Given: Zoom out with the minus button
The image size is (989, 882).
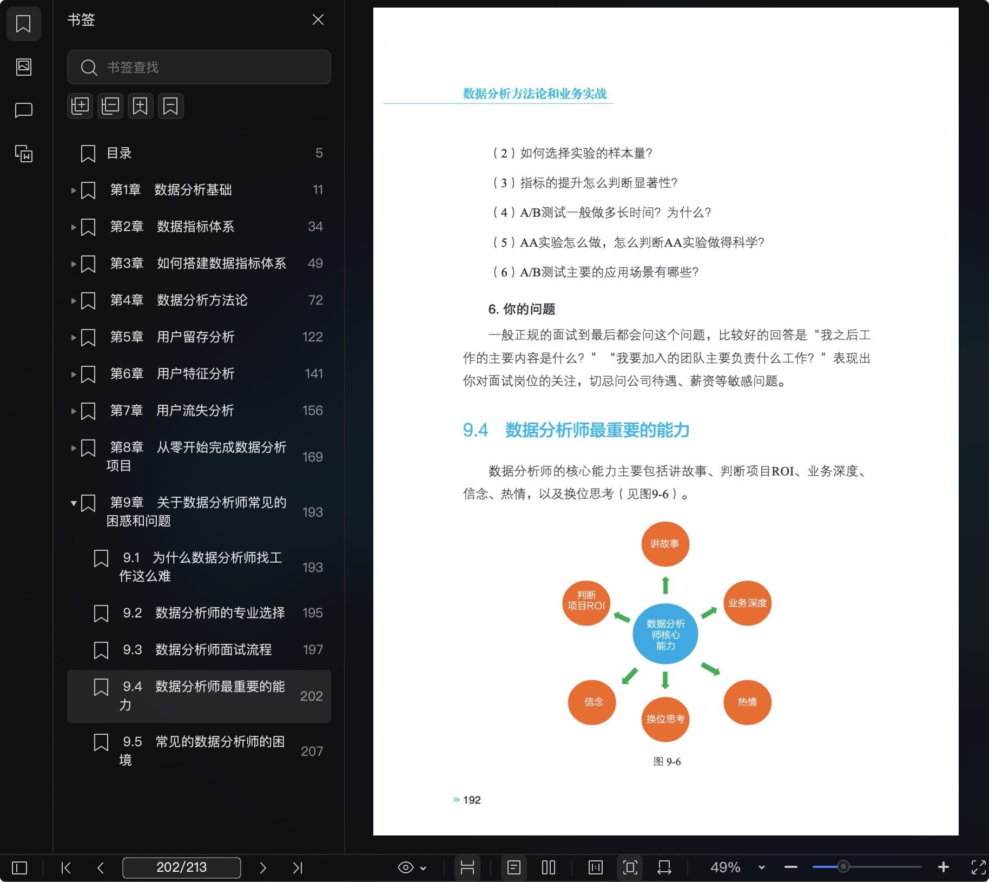Looking at the screenshot, I should (791, 867).
